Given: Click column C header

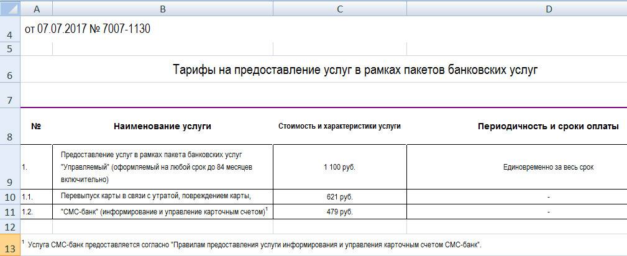Looking at the screenshot, I should (339, 8).
